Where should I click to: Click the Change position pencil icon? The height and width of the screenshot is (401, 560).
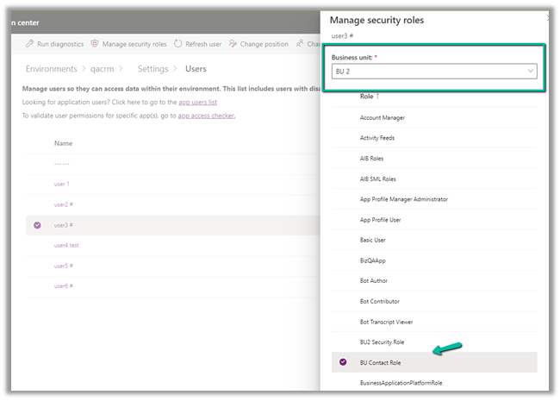tap(233, 44)
